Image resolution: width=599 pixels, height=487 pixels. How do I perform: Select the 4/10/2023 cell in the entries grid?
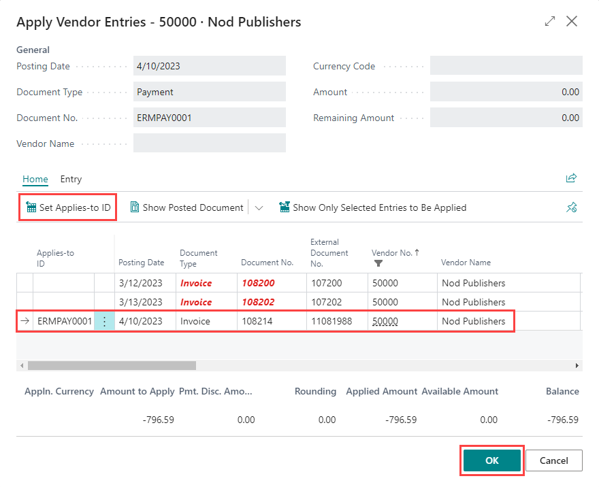(145, 321)
